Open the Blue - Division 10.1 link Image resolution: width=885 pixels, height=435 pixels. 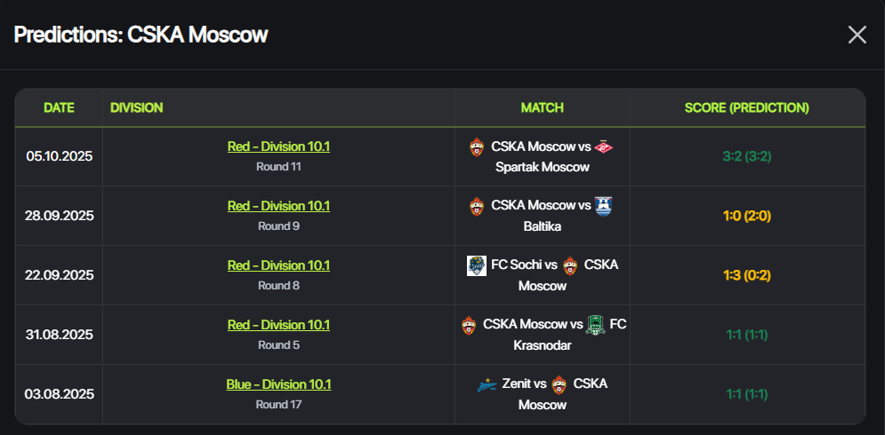coord(278,384)
